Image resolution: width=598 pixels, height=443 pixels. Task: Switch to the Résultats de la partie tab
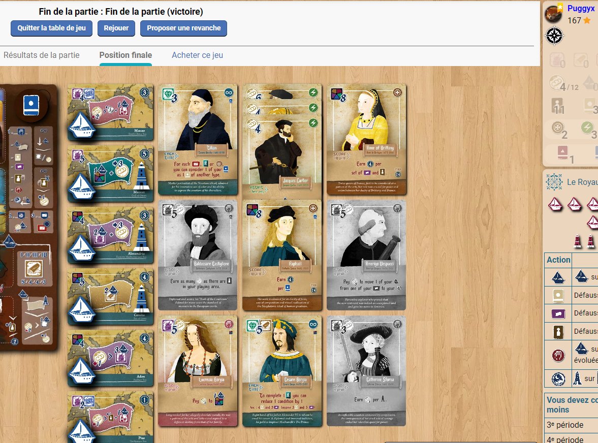click(x=42, y=55)
